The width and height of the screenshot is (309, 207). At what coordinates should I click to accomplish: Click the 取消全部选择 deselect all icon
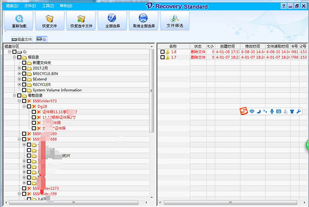[x=143, y=18]
